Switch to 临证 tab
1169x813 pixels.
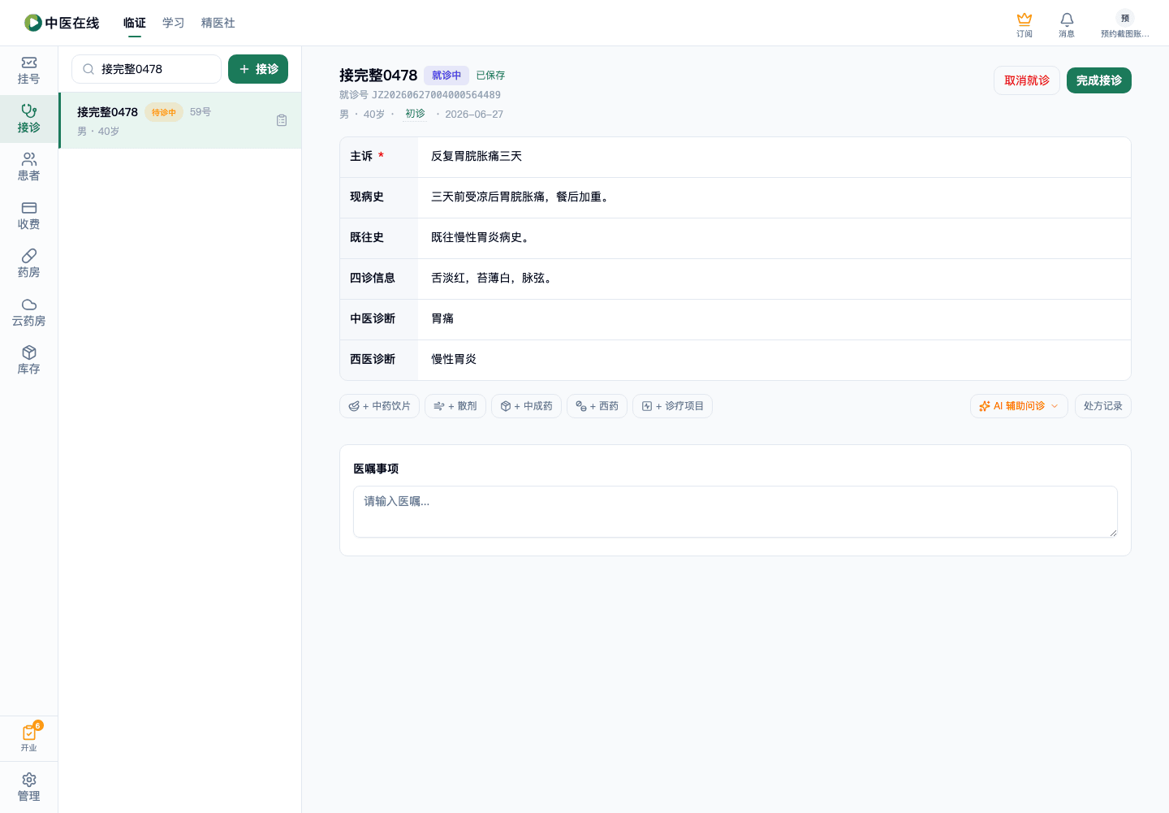[135, 23]
